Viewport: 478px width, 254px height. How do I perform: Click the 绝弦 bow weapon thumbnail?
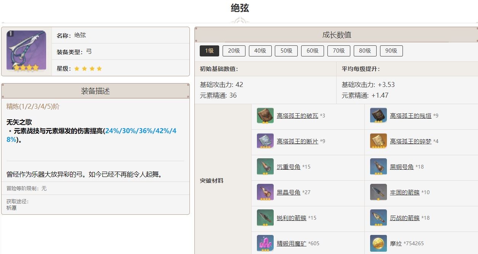coord(26,51)
